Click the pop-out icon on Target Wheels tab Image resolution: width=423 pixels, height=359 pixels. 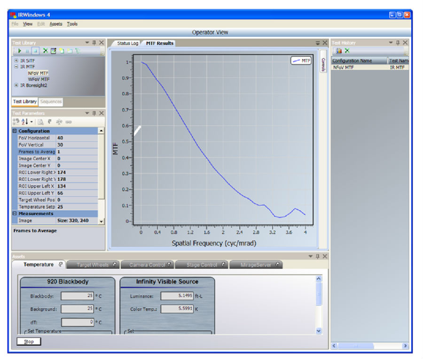[114, 265]
